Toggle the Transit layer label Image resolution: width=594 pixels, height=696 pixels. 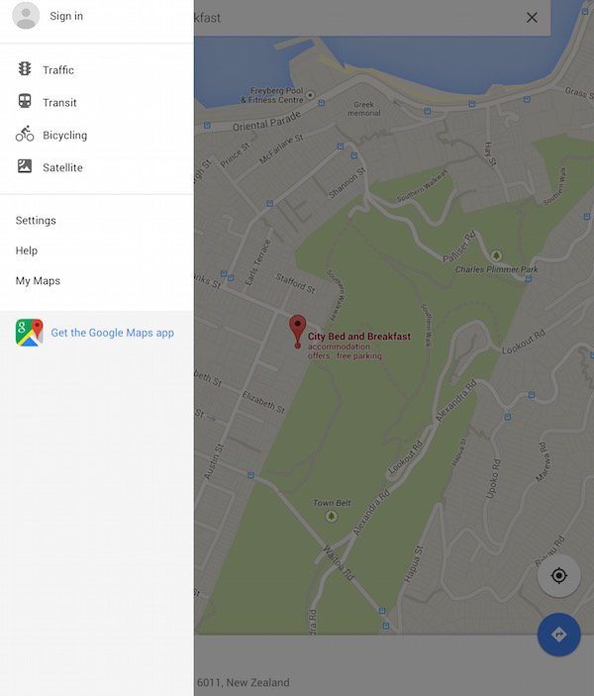59,103
